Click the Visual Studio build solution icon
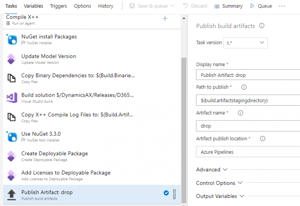This screenshot has height=206, width=300. pos(12,98)
